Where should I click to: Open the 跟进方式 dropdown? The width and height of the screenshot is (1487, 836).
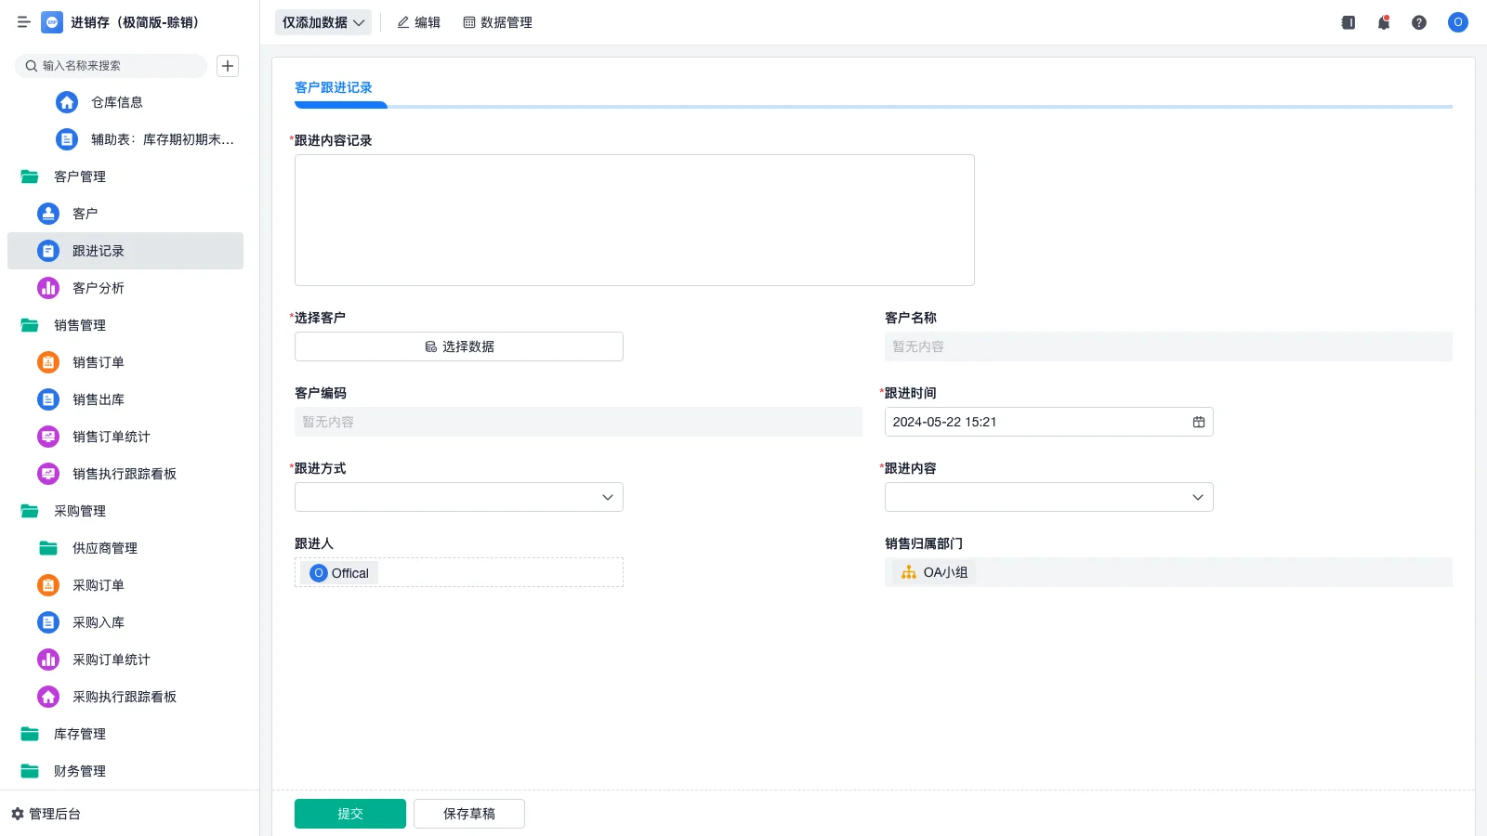point(459,497)
